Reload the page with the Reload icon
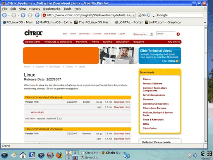This screenshot has width=213, height=160. [23, 15]
